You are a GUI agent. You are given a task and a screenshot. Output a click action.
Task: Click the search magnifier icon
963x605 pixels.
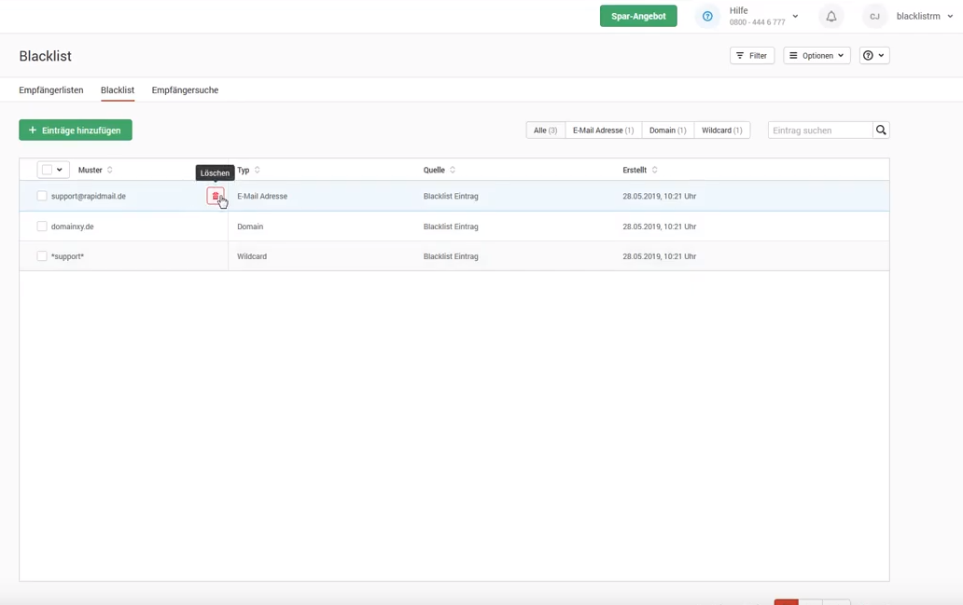click(880, 131)
